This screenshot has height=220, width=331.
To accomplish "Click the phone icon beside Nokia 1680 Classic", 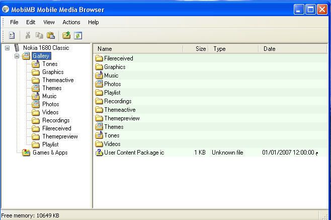I will coord(17,48).
